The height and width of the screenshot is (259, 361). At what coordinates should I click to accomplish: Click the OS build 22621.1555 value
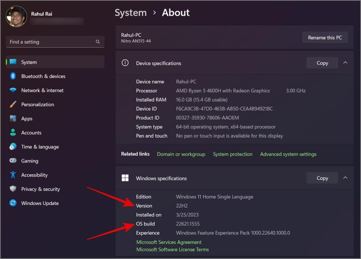187,224
